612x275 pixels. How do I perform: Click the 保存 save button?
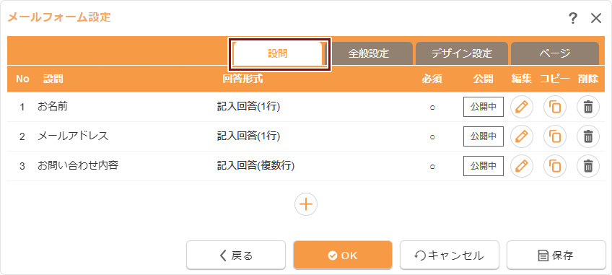coord(556,256)
